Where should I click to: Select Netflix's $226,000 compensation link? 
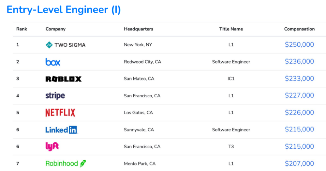point(299,113)
